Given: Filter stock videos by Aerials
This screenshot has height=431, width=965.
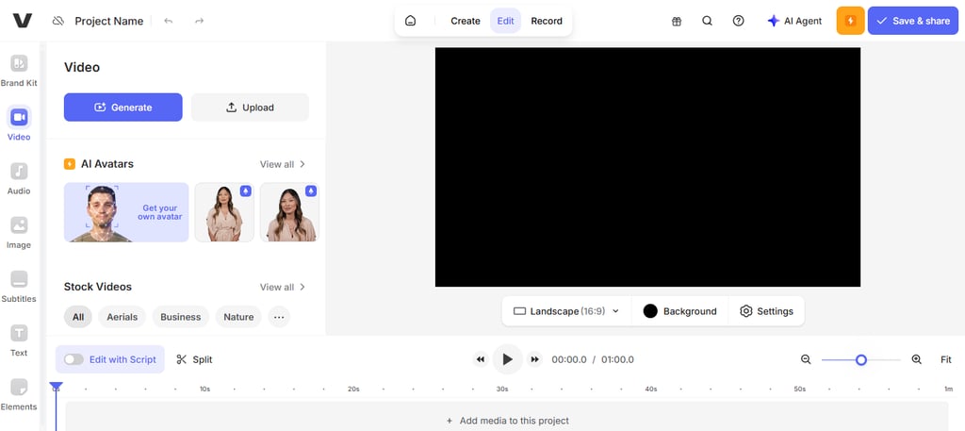Looking at the screenshot, I should [122, 317].
